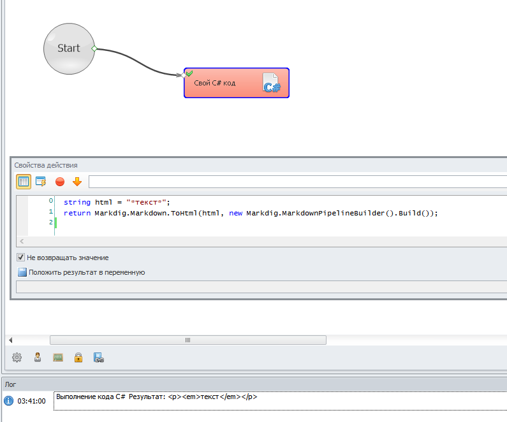Click the canvas horizontal scrollbar thumb
Viewport: 507px width, 422px height.
pyautogui.click(x=187, y=340)
